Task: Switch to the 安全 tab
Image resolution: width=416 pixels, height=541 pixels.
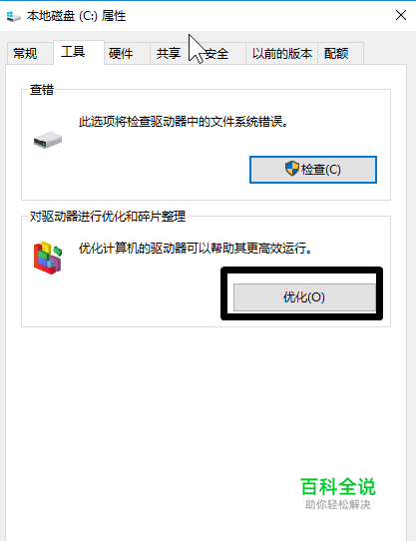Action: coord(216,54)
